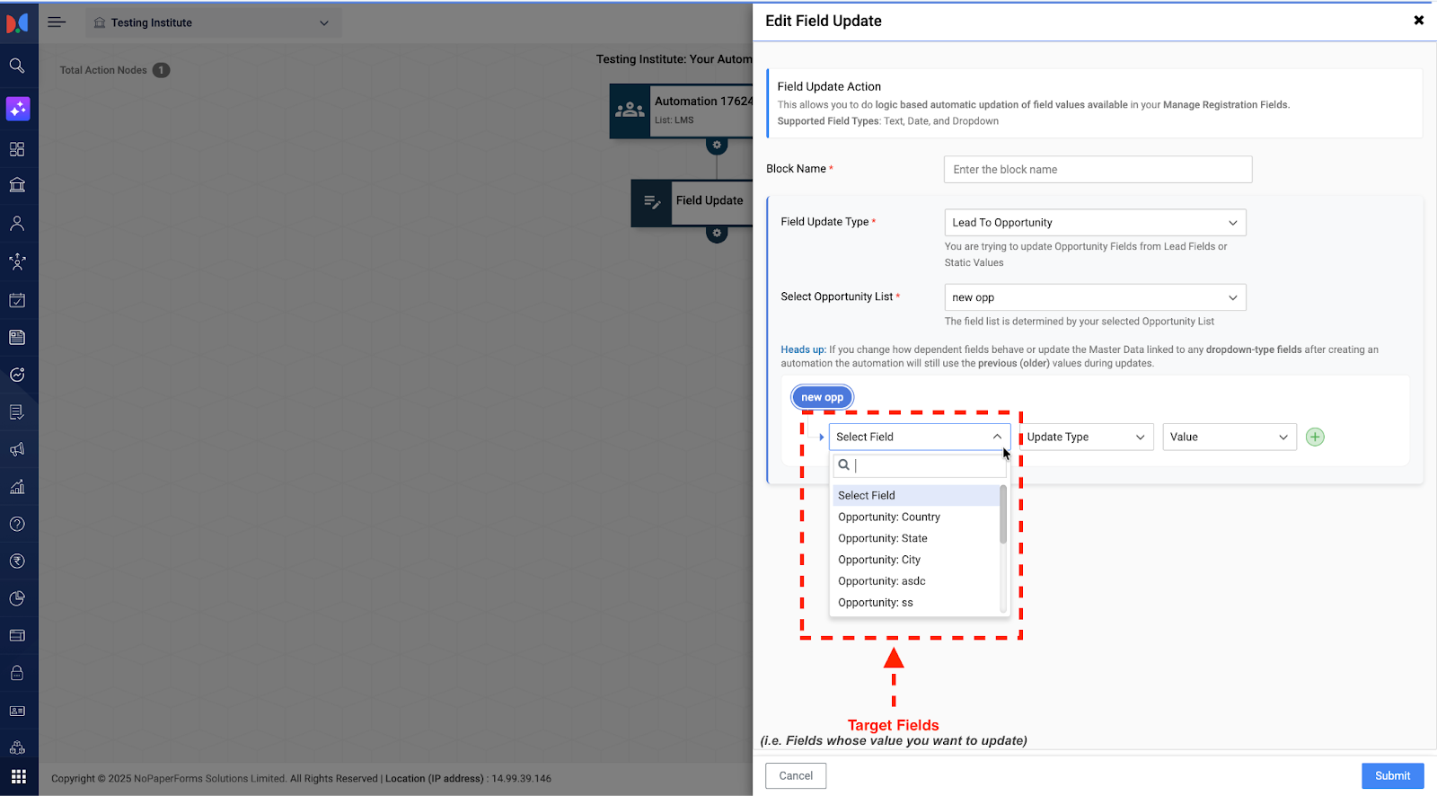
Task: Click the field list dropdown scrollbar
Action: [x=1003, y=516]
